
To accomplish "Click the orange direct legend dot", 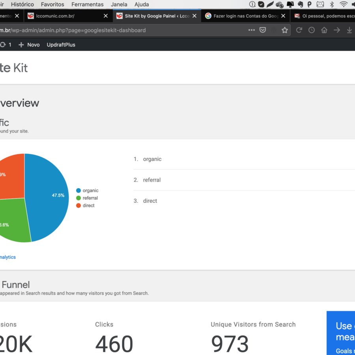I will tap(78, 206).
